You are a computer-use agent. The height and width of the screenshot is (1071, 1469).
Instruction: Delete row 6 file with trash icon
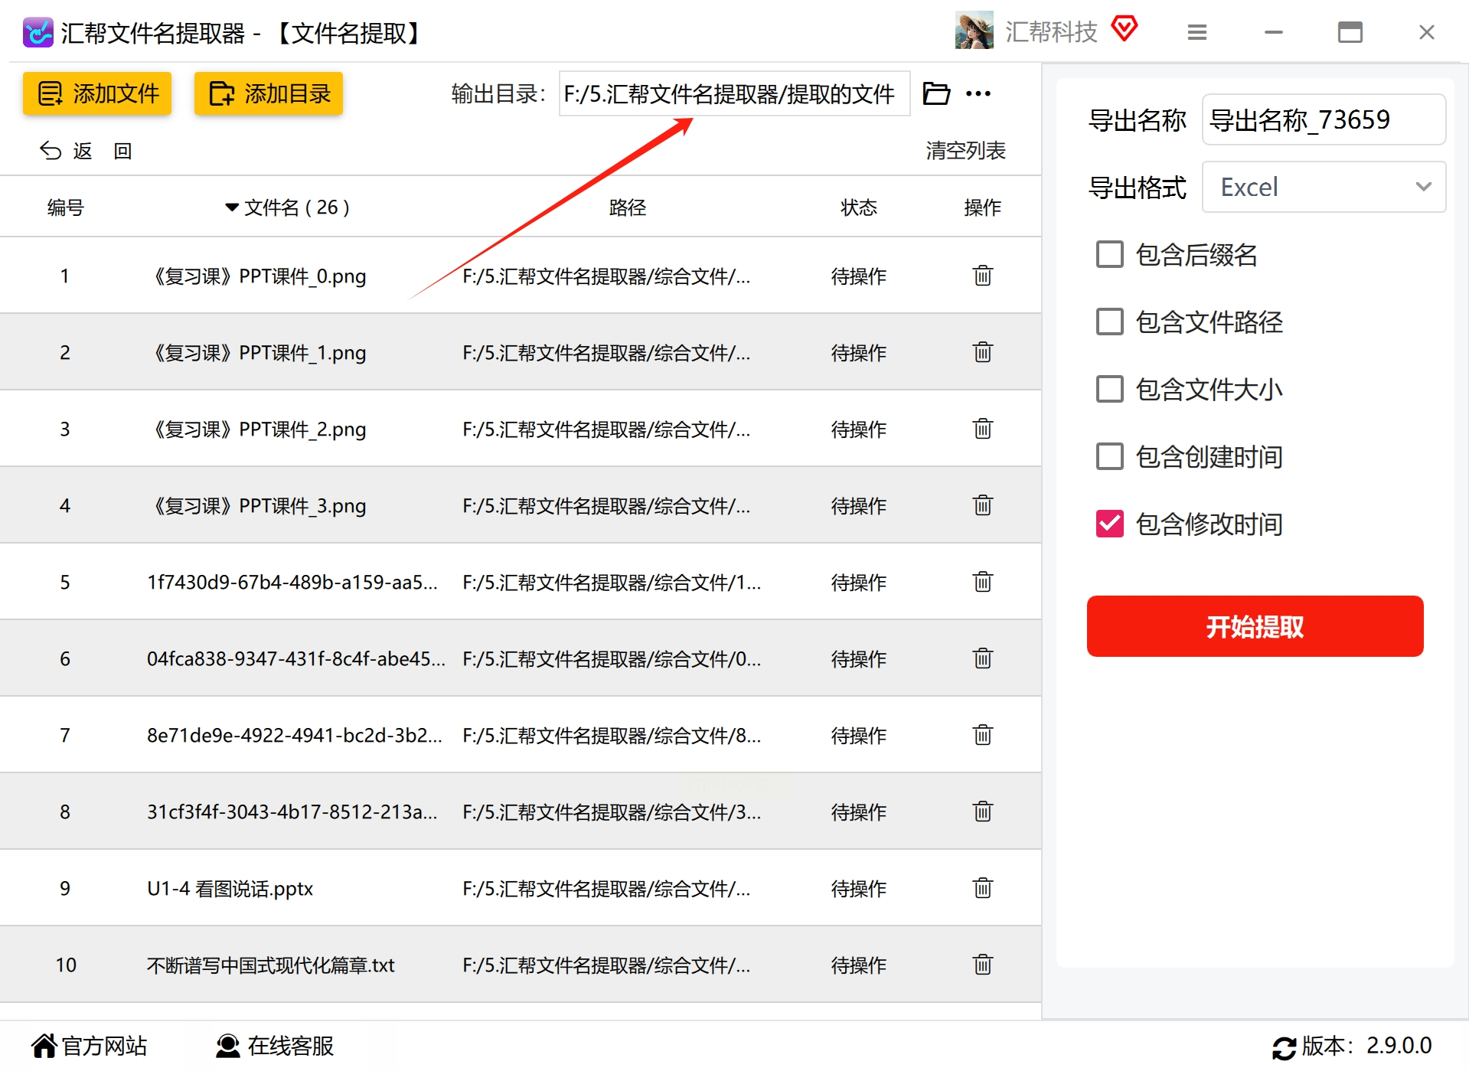point(983,658)
